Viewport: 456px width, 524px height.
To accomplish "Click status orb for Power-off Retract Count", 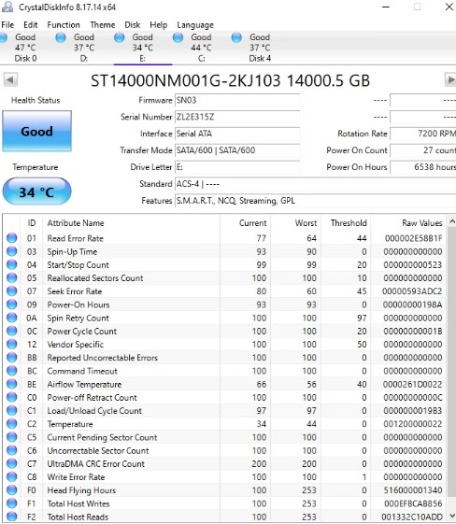I will coord(12,397).
